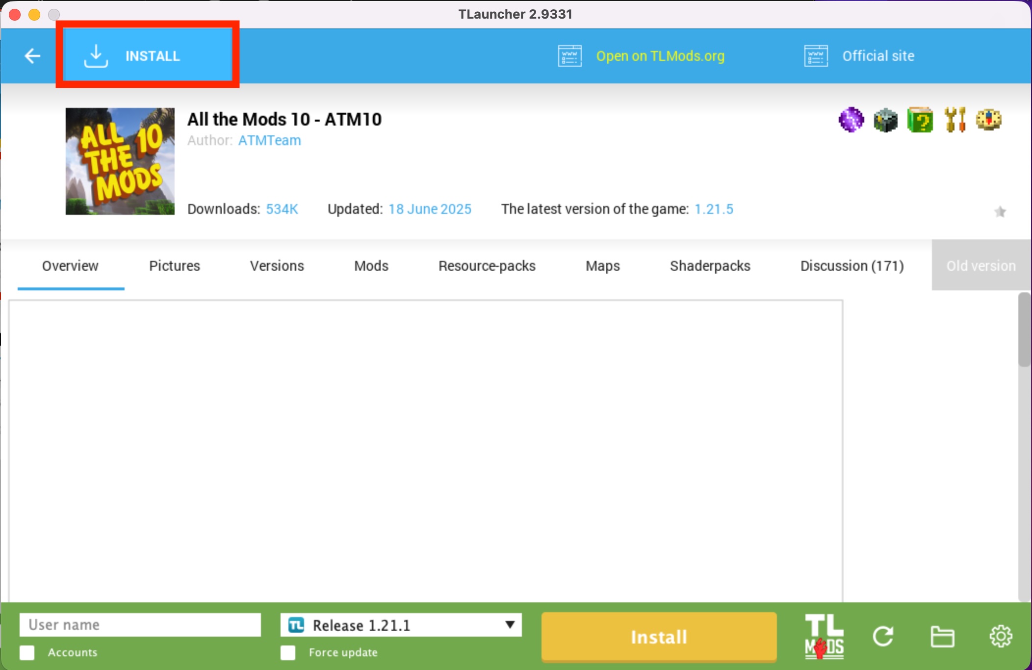The image size is (1032, 670).
Task: Switch to the Resource-packs tab
Action: coord(487,266)
